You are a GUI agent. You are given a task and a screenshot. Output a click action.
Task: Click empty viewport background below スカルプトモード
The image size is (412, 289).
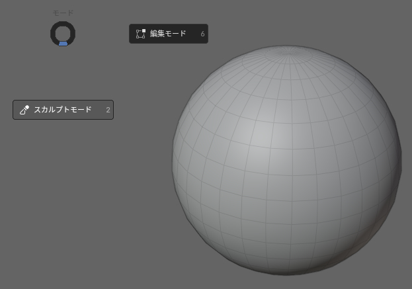pyautogui.click(x=63, y=198)
